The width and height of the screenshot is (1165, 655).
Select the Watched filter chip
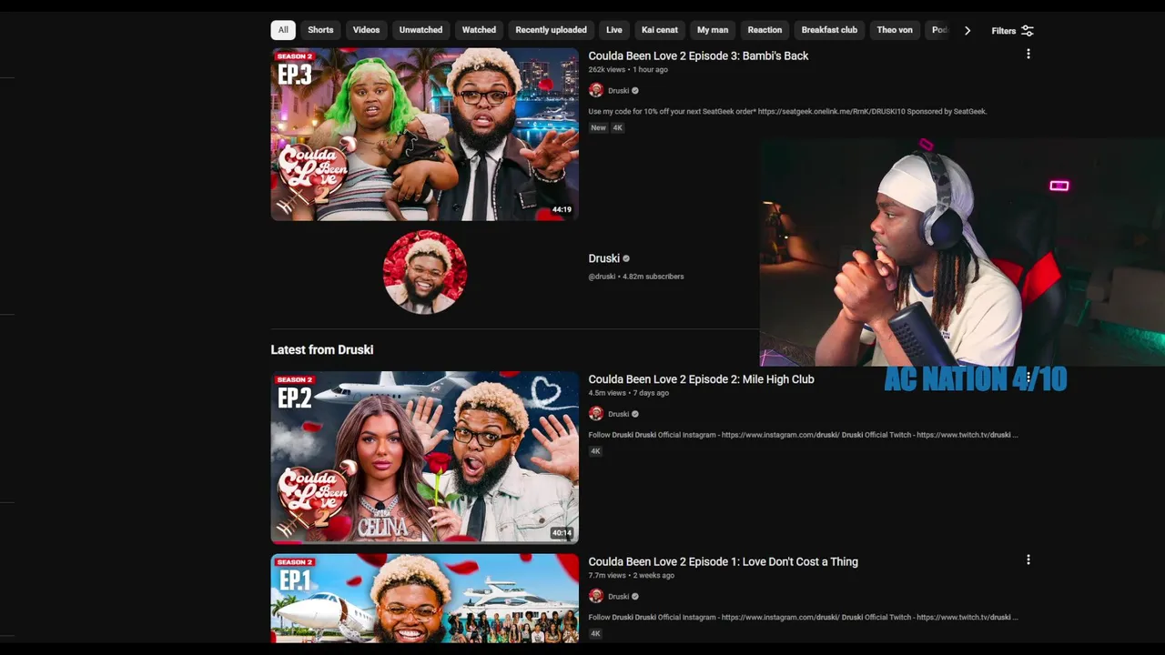coord(479,30)
